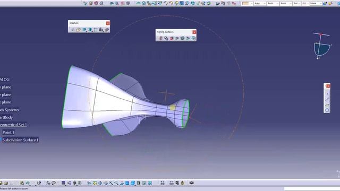This screenshot has height=191, width=340.
Task: Click the red circular icon in top toolbar
Action: [96, 3]
